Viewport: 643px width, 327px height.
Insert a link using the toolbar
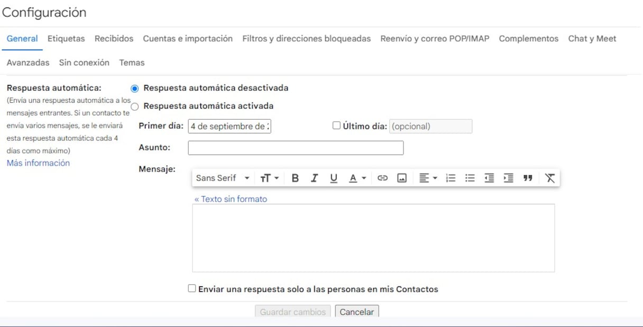point(382,178)
